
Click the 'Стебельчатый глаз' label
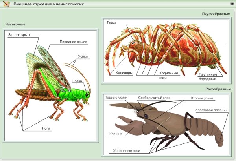click(x=153, y=97)
